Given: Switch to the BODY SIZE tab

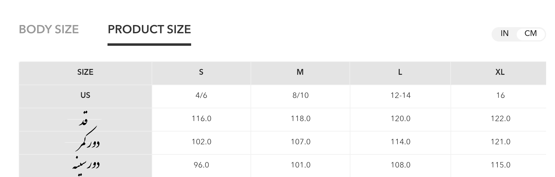Looking at the screenshot, I should (x=49, y=29).
